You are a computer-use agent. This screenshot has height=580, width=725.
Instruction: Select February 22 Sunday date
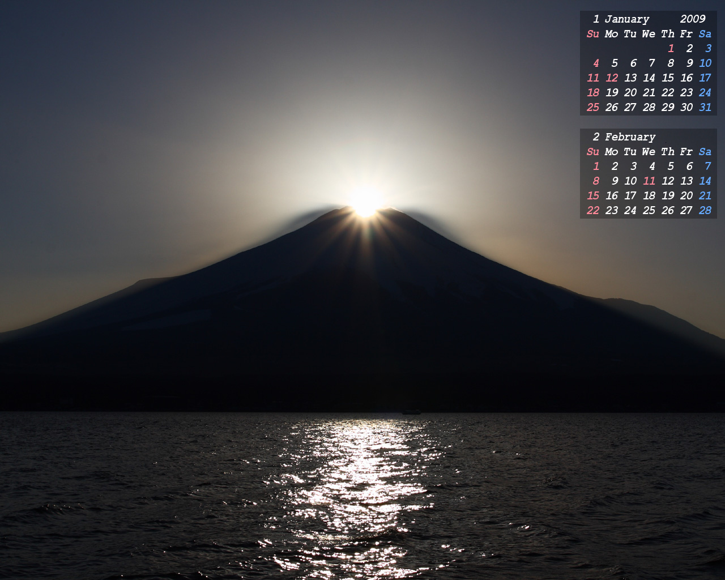593,211
